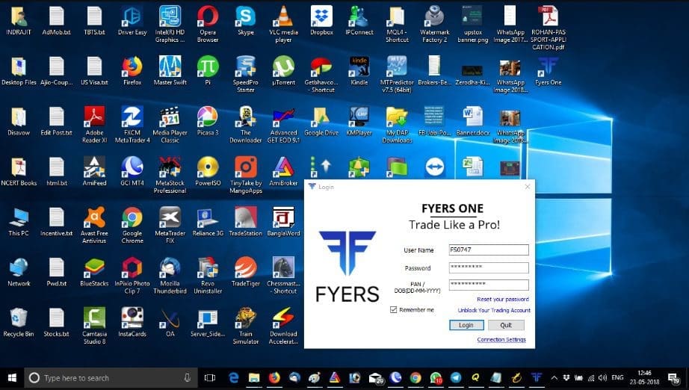Open µTorrent desktop icon

[283, 71]
